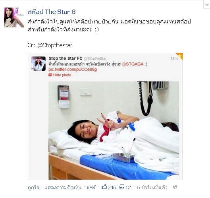This screenshot has height=198, width=210.
Task: Click the @StoptheStar Twitter handle
Action: [95, 58]
